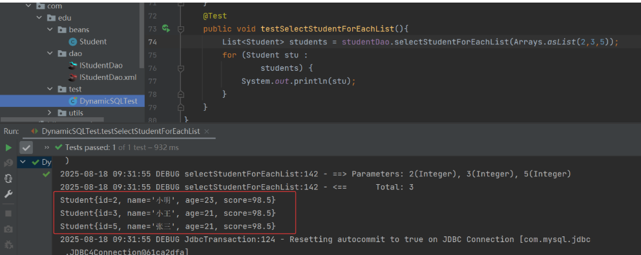Click the Project tree horizontal scrollbar
This screenshot has width=641, height=255.
(x=52, y=120)
